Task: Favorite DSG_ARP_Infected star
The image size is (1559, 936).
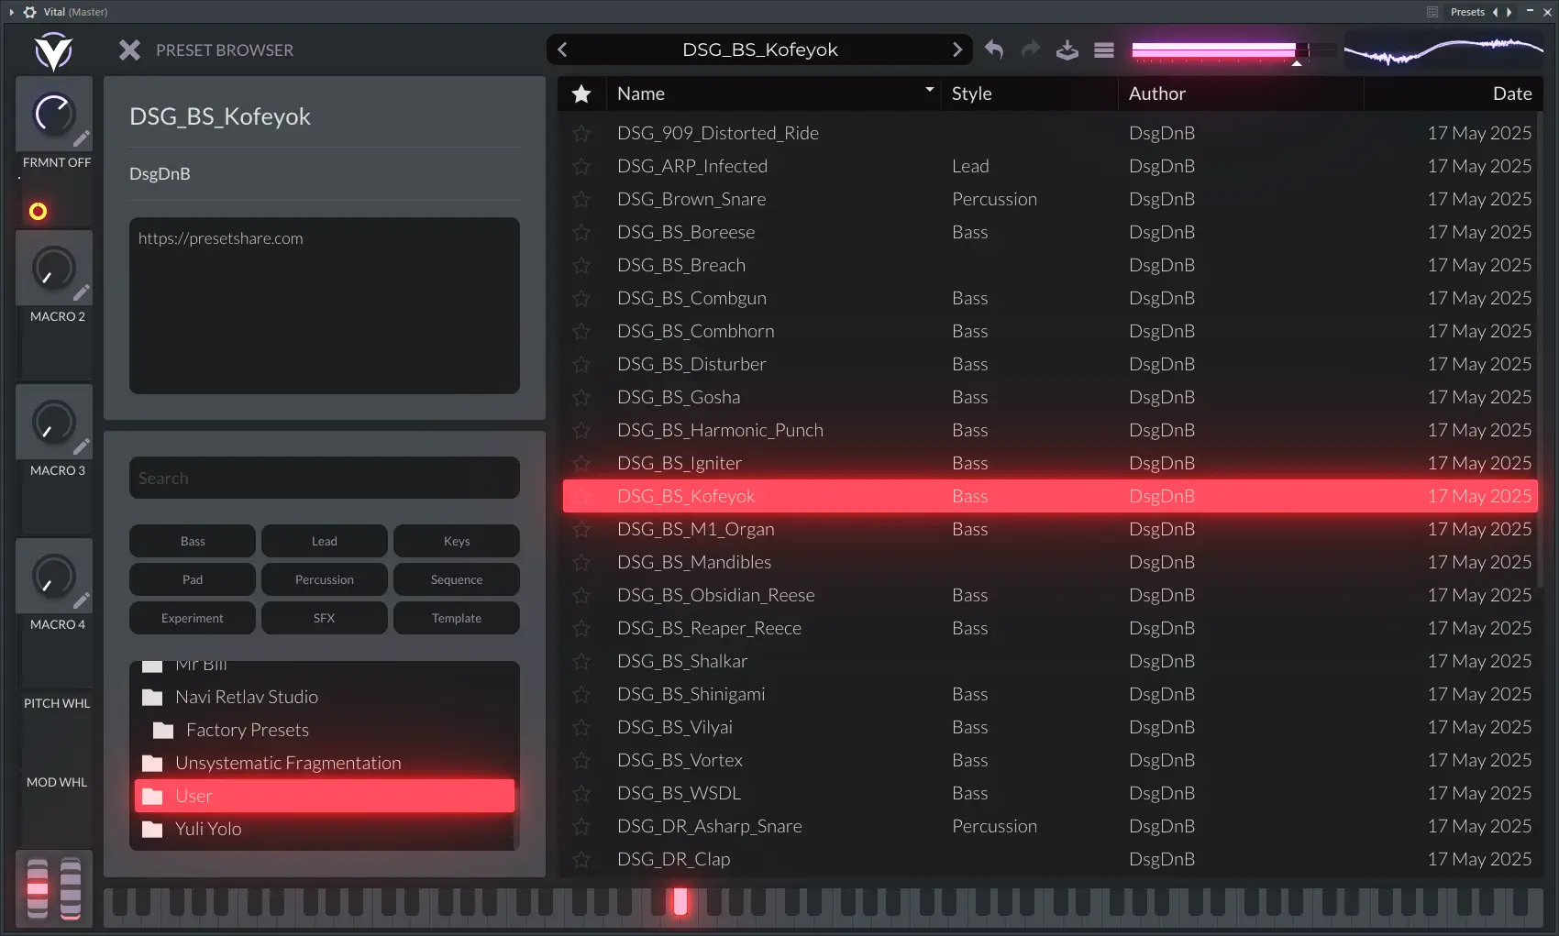Action: [581, 166]
